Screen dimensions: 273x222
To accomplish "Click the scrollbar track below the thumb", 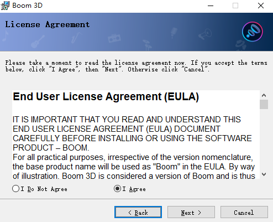I will 264,140.
